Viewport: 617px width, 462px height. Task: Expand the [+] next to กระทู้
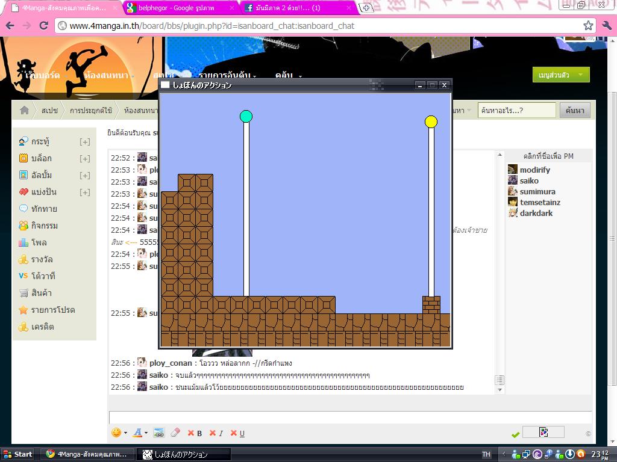coord(84,142)
